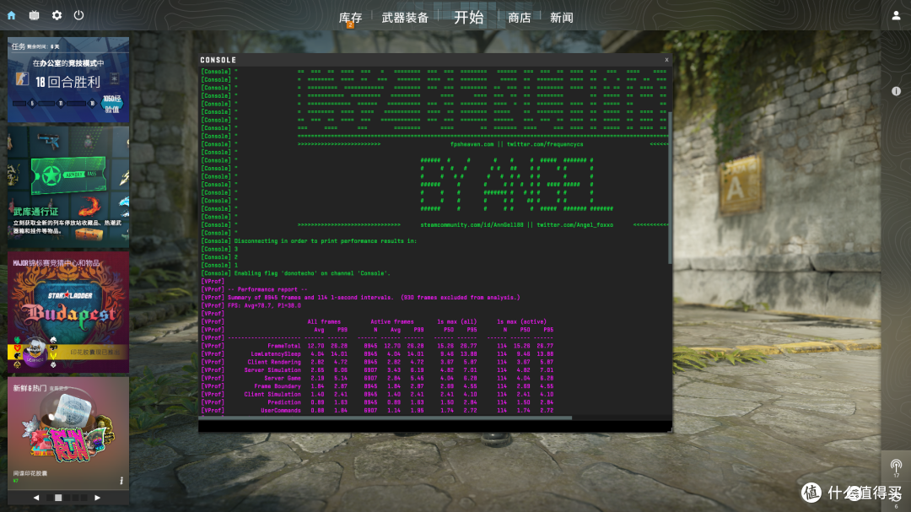
Task: Open the StarLadder Budapest Major card
Action: pyautogui.click(x=68, y=311)
